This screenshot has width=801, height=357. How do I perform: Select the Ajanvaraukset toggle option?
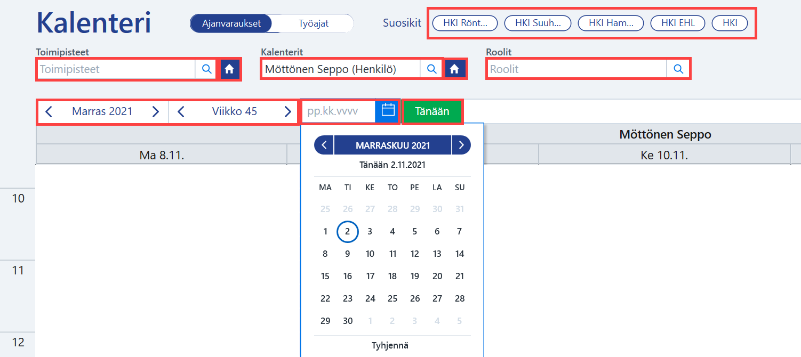click(x=231, y=23)
